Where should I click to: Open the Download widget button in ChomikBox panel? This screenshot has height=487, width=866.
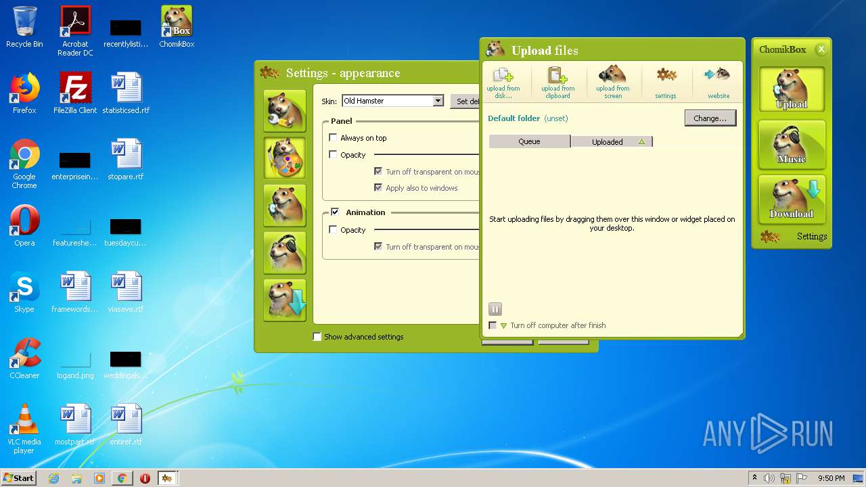792,198
